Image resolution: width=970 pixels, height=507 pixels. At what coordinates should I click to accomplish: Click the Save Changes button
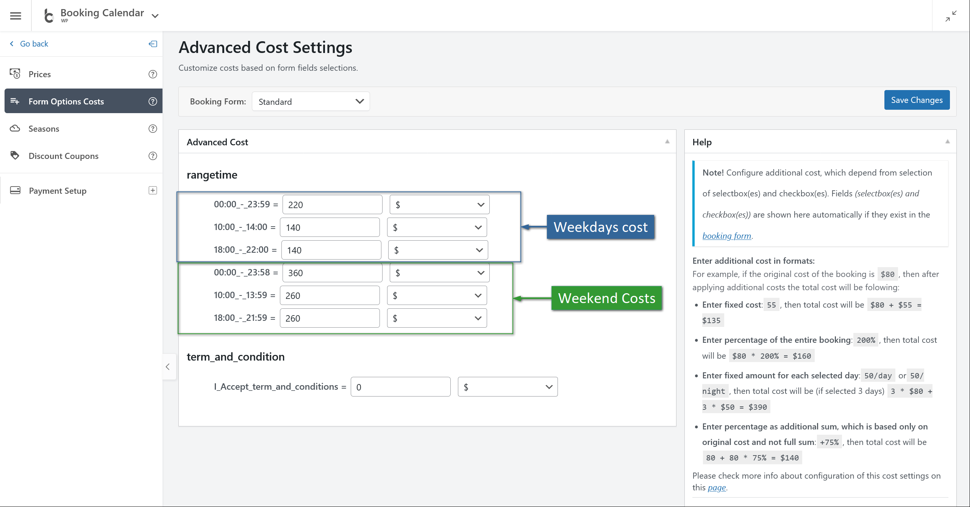tap(917, 100)
